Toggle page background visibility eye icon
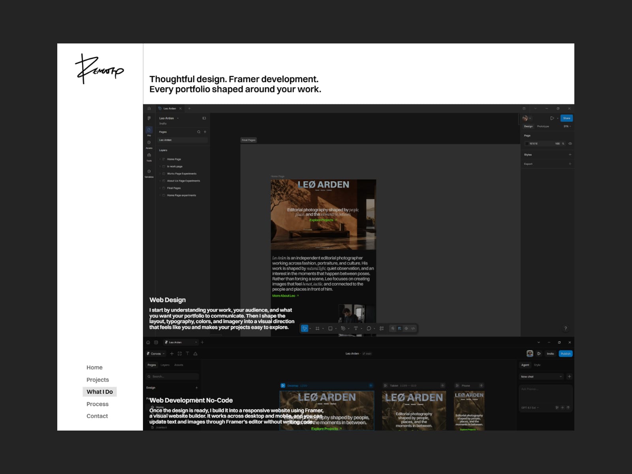 (x=570, y=143)
